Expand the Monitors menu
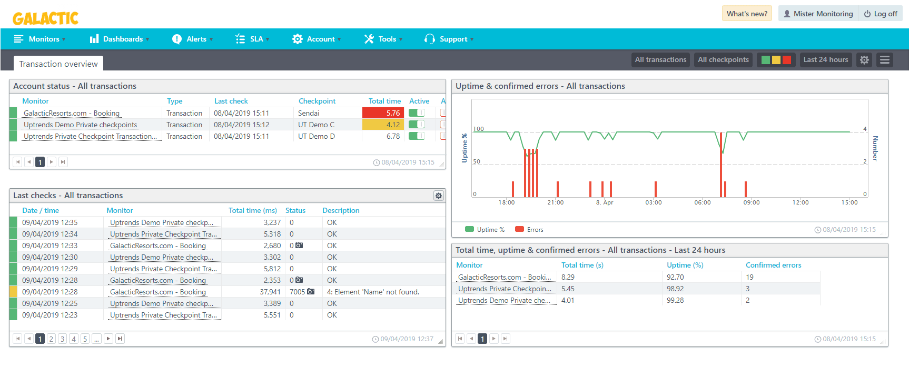 click(39, 39)
